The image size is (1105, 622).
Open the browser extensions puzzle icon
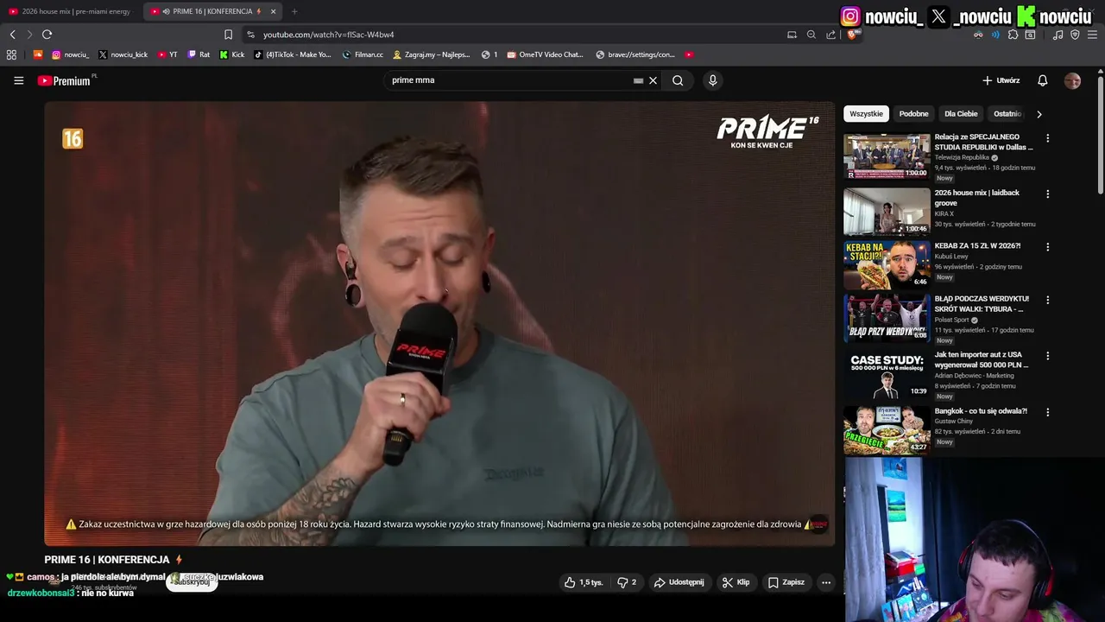tap(1013, 35)
